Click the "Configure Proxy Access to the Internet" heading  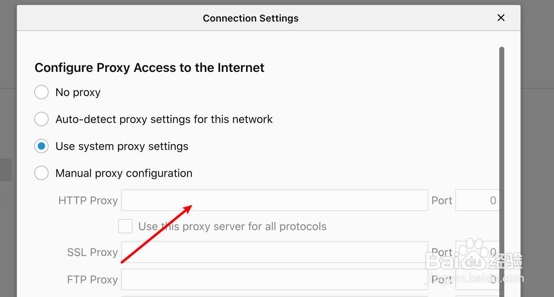[x=149, y=68]
